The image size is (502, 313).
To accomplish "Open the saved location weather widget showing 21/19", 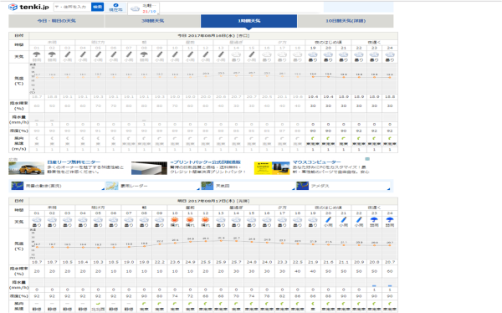I will coord(143,8).
